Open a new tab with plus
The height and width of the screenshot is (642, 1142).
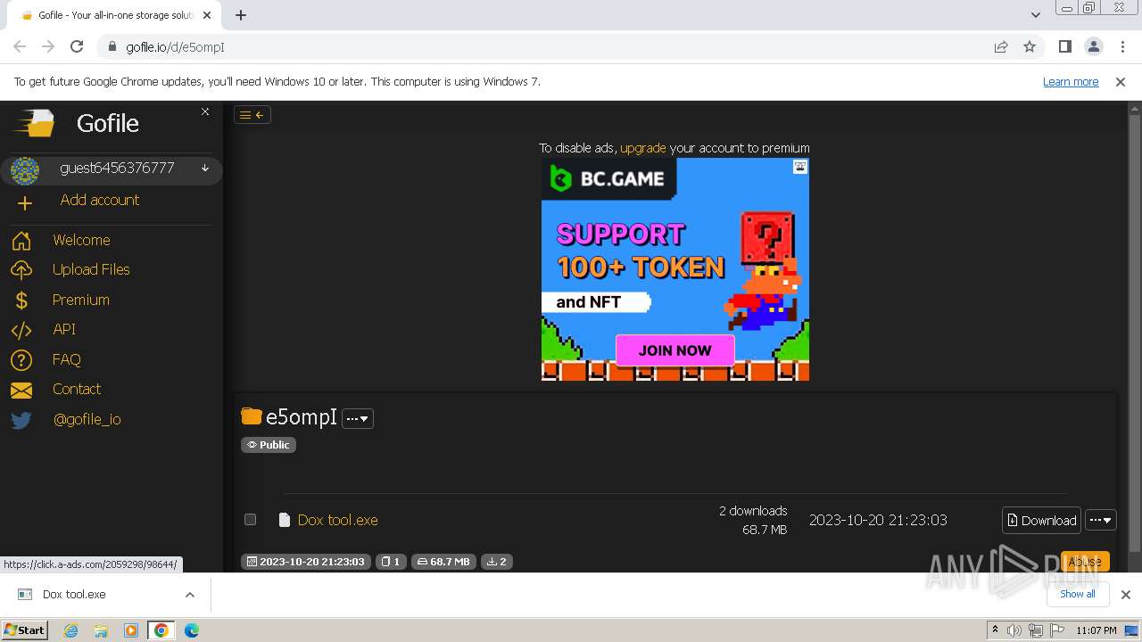(x=241, y=14)
